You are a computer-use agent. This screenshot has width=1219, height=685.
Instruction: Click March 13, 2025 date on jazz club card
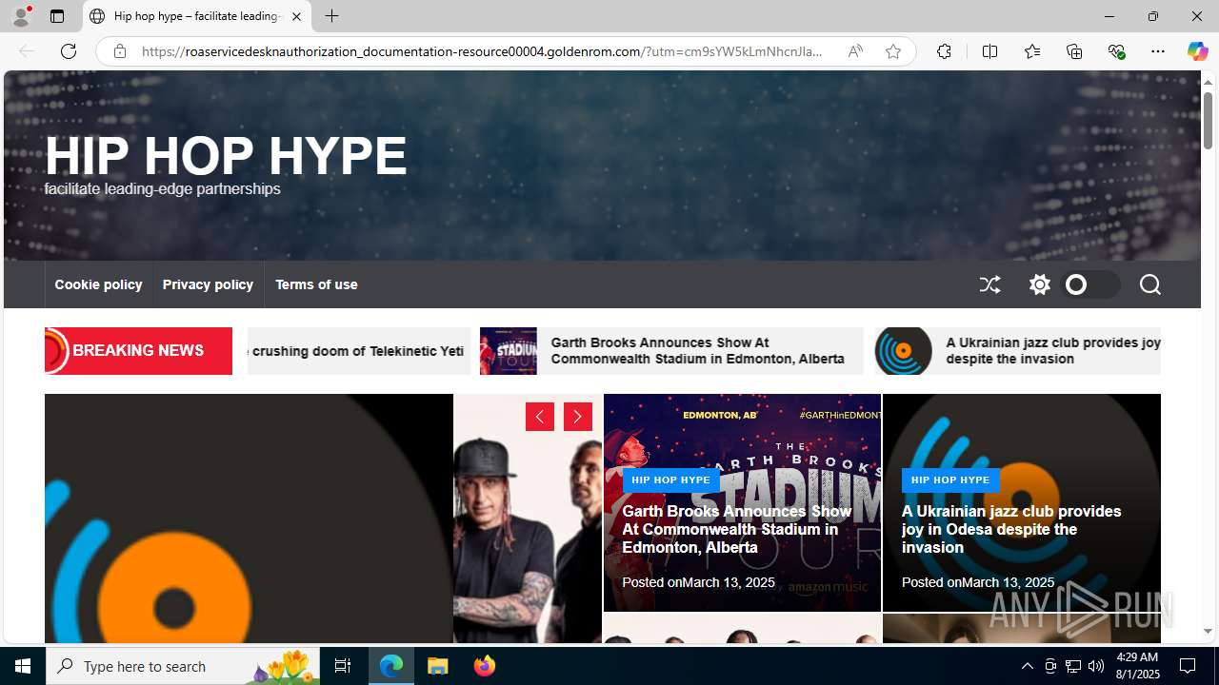(1008, 582)
